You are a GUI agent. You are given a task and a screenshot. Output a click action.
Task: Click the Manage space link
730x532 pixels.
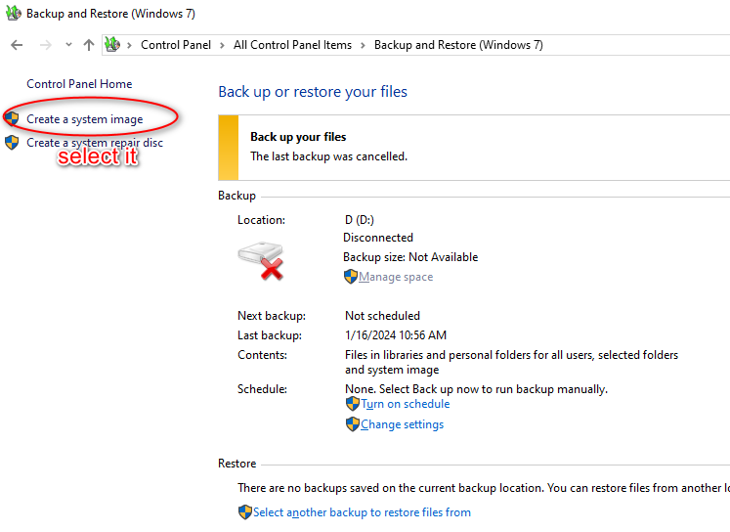point(396,277)
